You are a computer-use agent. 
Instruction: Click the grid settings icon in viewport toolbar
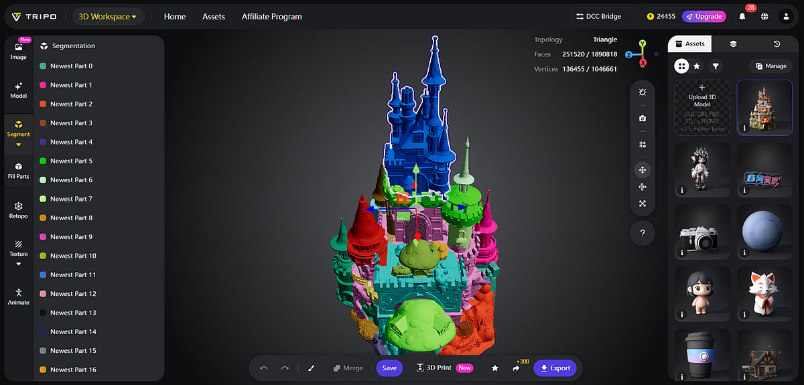(643, 145)
